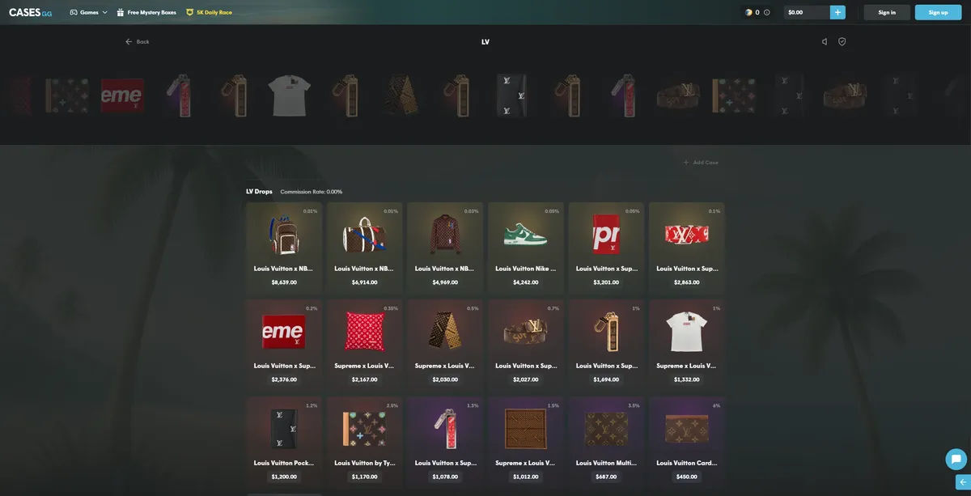Click the plus deposit button
Viewport: 971px width, 496px height.
pos(837,12)
